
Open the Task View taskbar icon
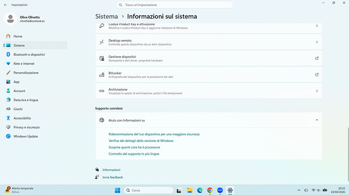(179, 190)
